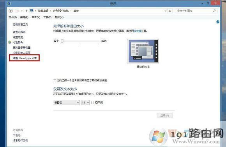This screenshot has height=147, width=226.
Task: Toggle the choose one scaling level checkbox
Action: [55, 80]
